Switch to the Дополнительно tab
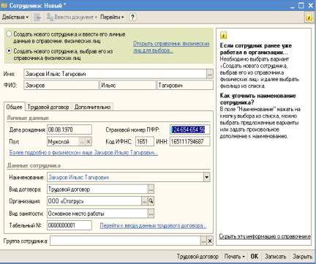Viewport: 316px width, 264px height. (x=93, y=107)
